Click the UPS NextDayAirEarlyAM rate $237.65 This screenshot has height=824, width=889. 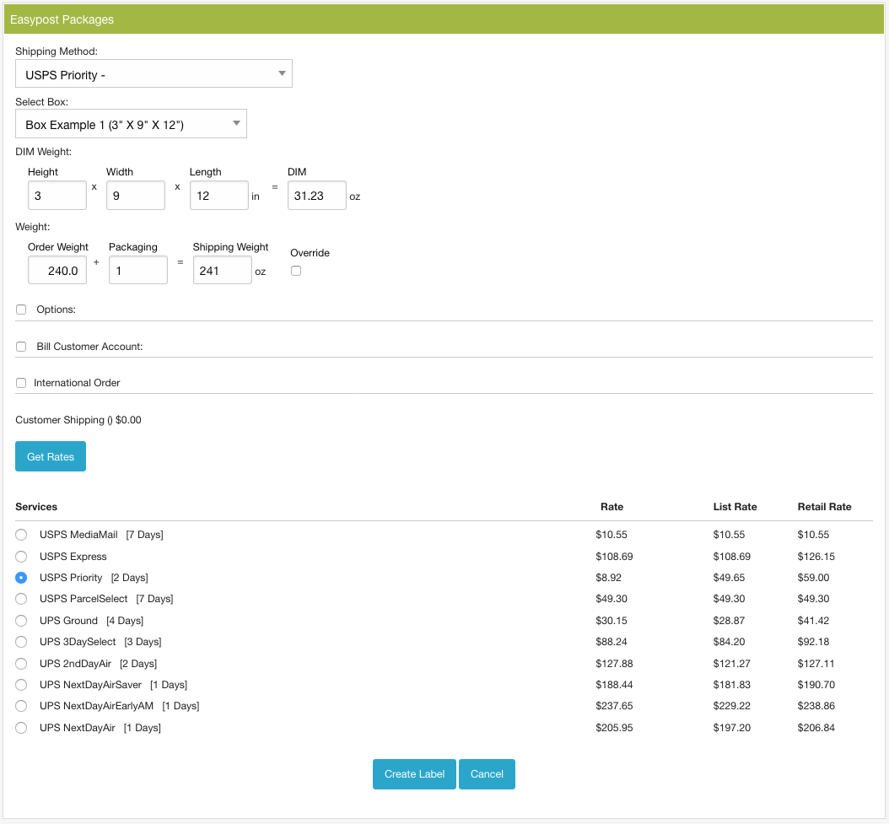614,706
